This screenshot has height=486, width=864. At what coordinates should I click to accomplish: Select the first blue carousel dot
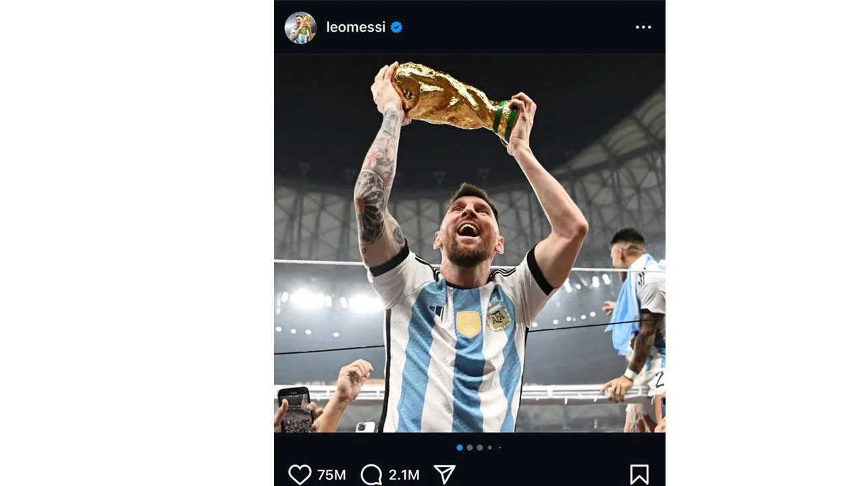click(460, 448)
